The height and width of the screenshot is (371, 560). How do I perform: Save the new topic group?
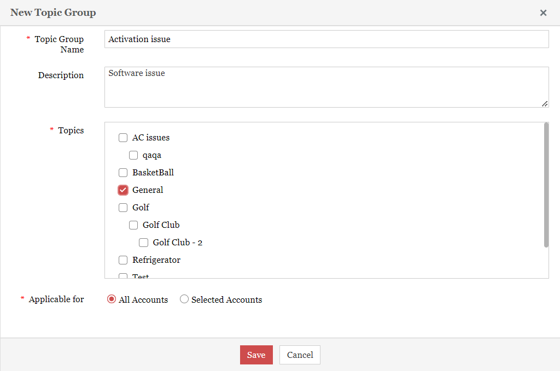tap(256, 355)
